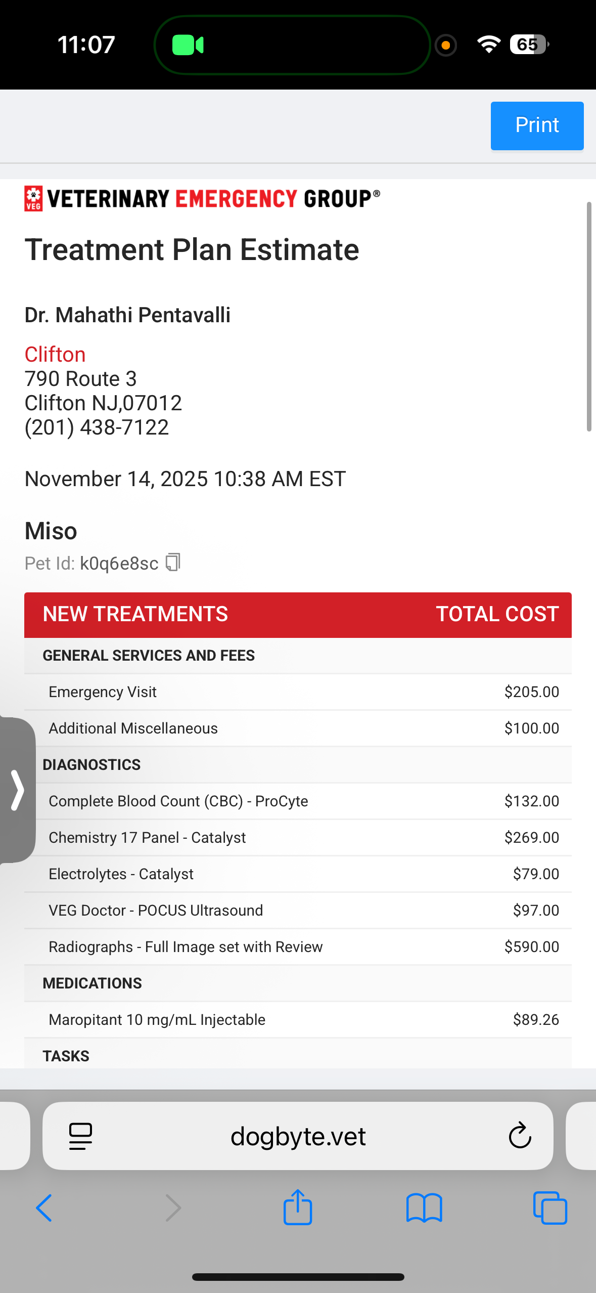Open Safari bookmarks book icon
596x1293 pixels.
point(424,1208)
